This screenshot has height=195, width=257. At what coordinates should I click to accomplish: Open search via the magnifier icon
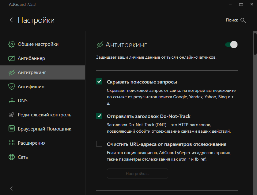pos(243,20)
